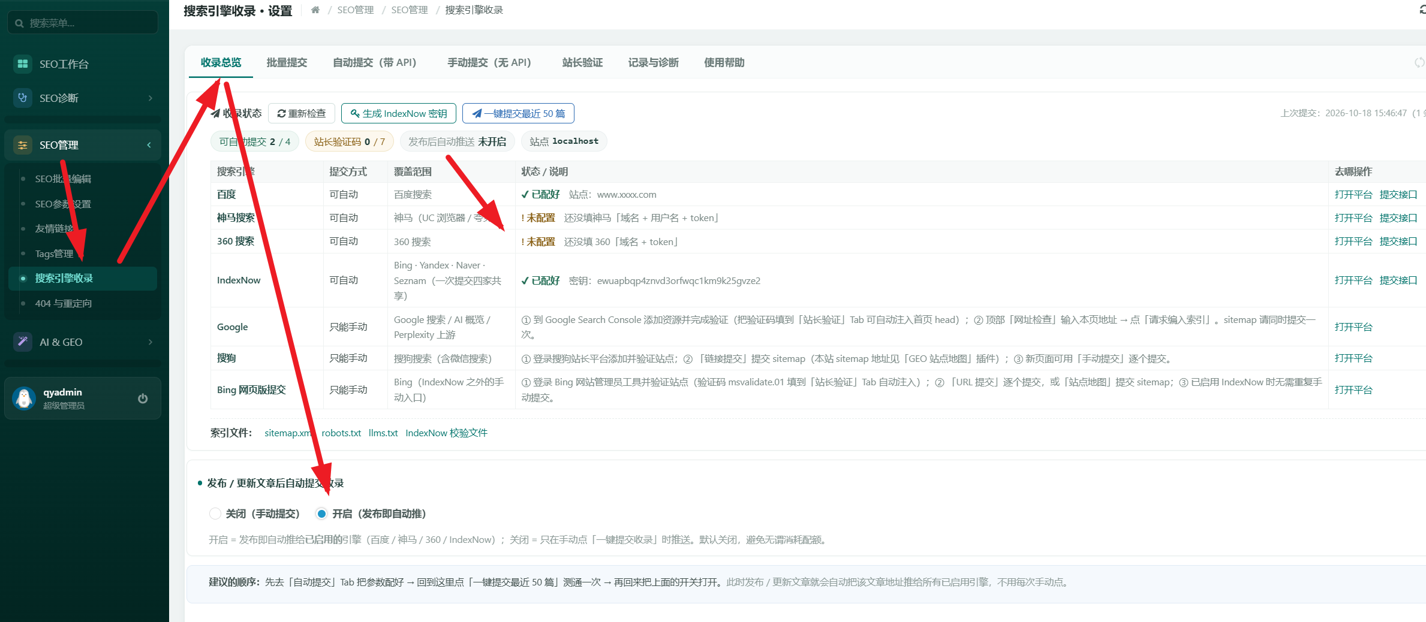Screen dimensions: 1426x622
Task: Expand the AI & GEO chevron
Action: point(150,342)
